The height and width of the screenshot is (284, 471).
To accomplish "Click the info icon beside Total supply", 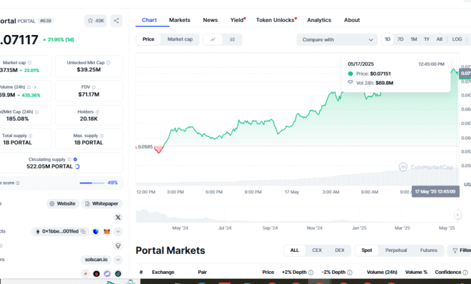I will (30, 136).
